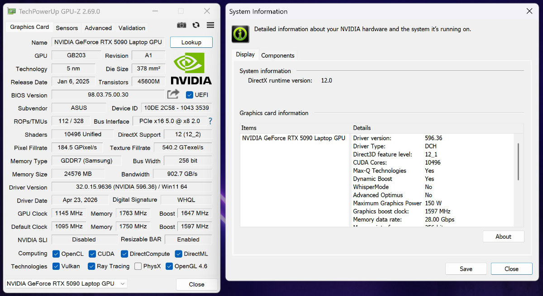Open the GPU selection dropdown
This screenshot has width=543, height=296.
point(66,284)
